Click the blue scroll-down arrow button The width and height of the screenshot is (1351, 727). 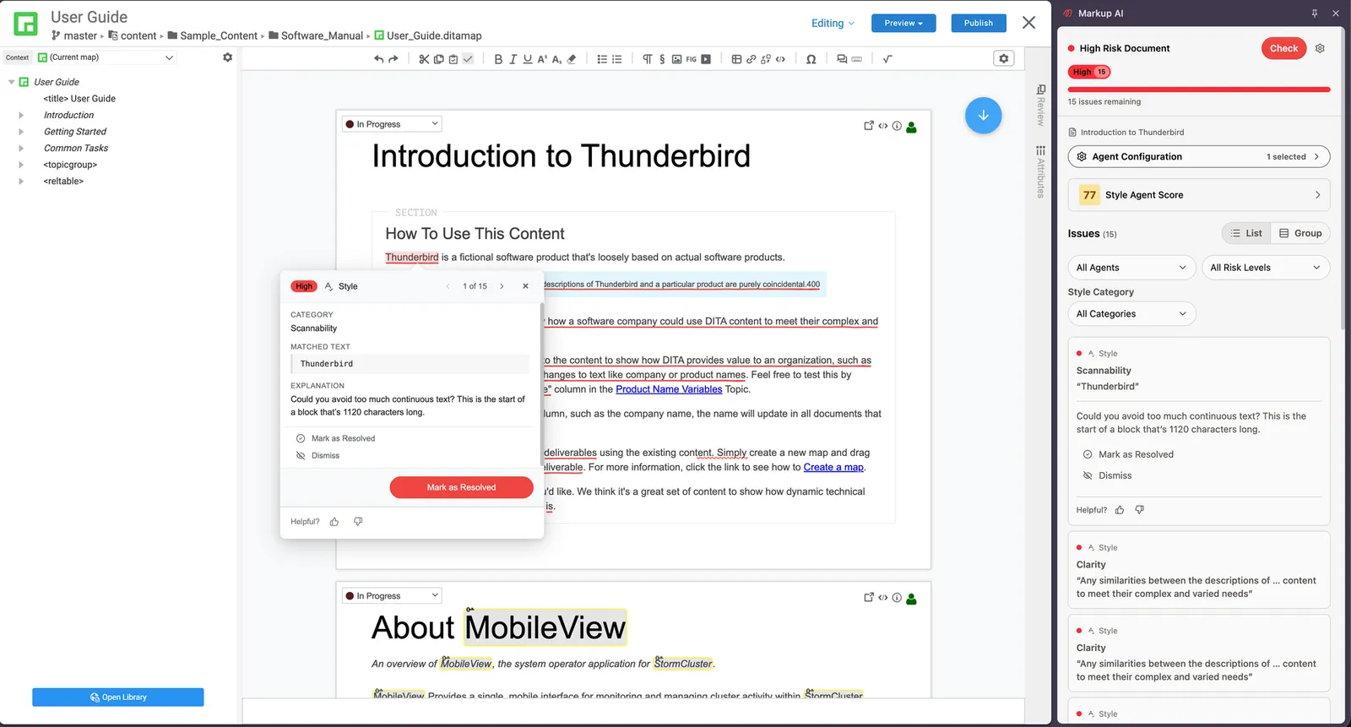point(984,116)
